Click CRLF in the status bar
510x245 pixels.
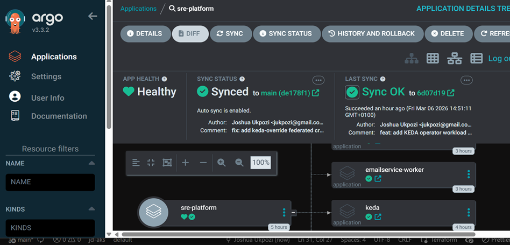(405, 240)
